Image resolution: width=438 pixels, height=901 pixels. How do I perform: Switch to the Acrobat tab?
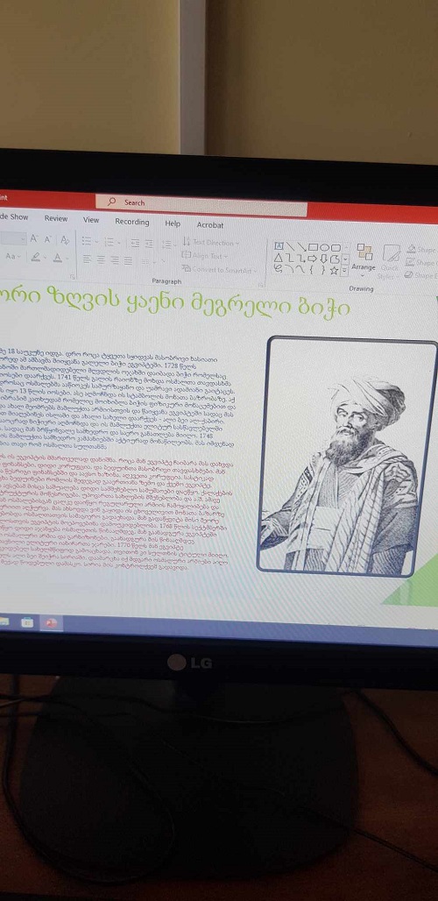tap(210, 225)
